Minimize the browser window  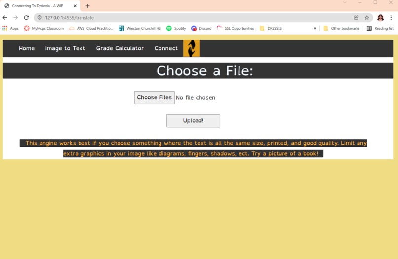coord(360,2)
